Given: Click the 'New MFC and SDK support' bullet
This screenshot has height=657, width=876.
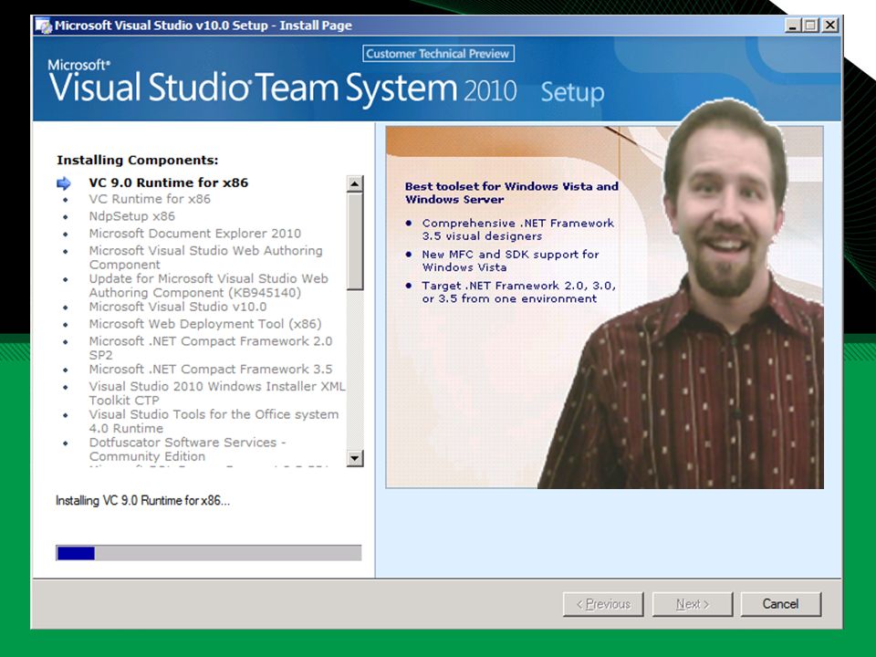Looking at the screenshot, I should click(510, 260).
